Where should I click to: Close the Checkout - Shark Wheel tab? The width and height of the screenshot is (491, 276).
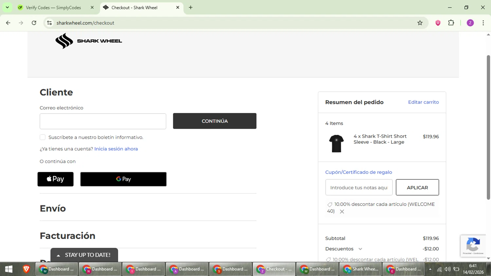click(x=178, y=8)
